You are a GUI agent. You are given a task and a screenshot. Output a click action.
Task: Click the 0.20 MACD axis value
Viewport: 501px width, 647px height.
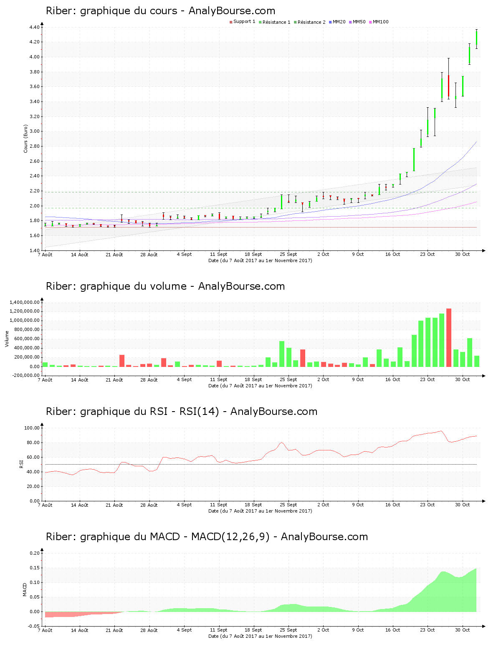(x=34, y=553)
